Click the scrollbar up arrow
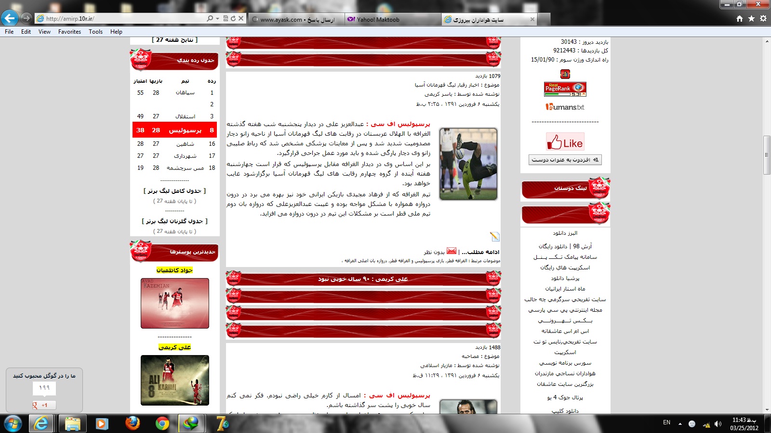 point(767,41)
